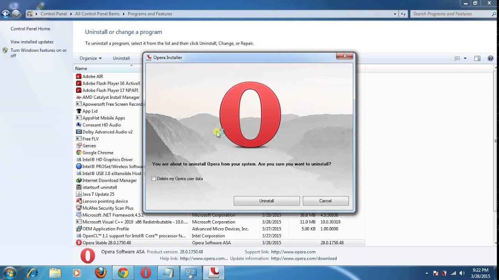The height and width of the screenshot is (280, 499).
Task: Click the Forward navigation arrow
Action: pos(16,14)
